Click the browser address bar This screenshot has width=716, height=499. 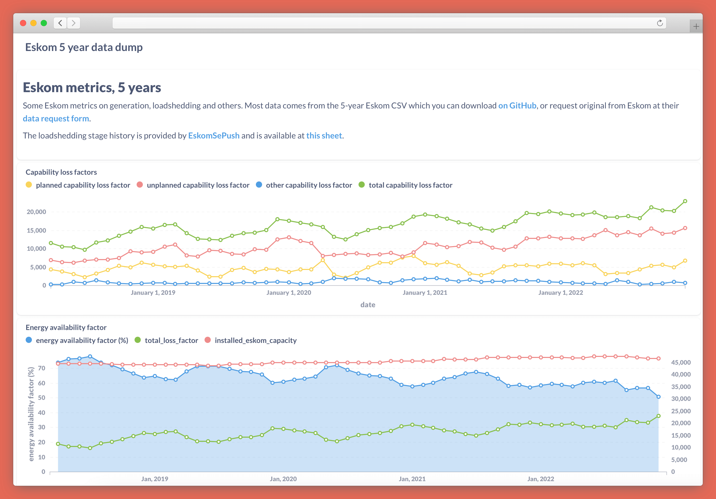389,23
